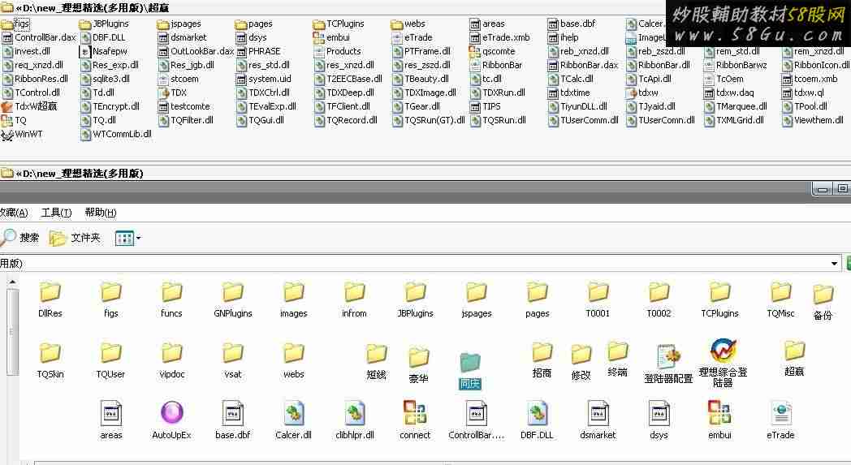851x465 pixels.
Task: Click the 搜索 search toolbar button
Action: click(x=20, y=238)
